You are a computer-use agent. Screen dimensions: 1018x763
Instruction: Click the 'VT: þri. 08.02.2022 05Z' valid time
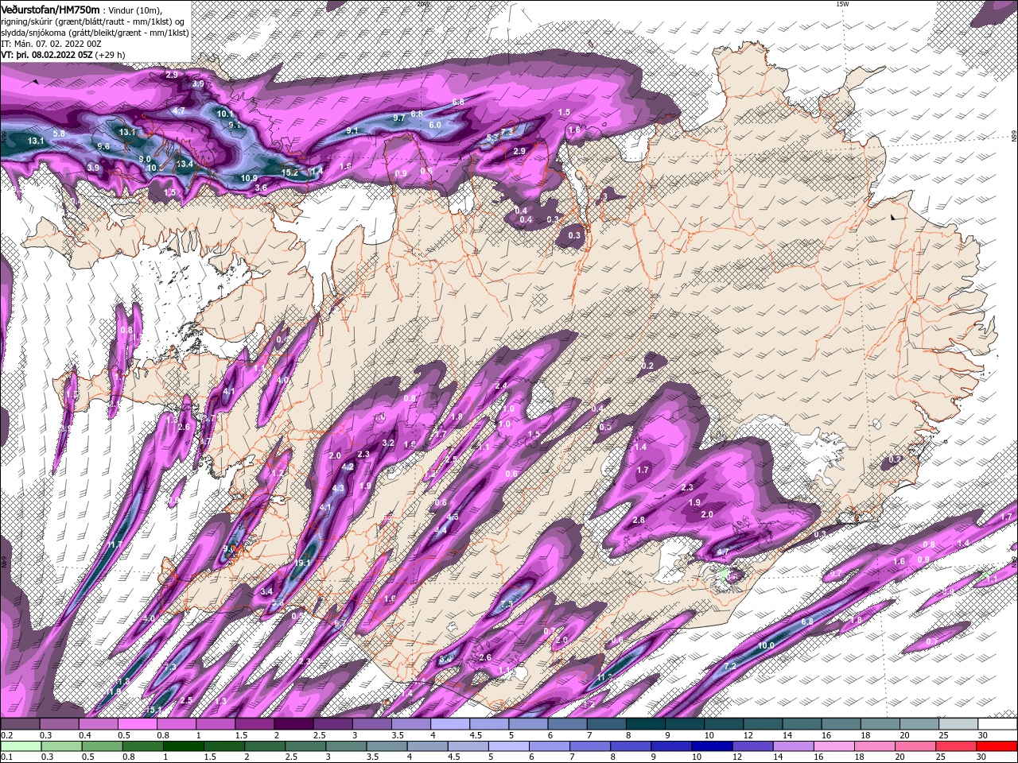pyautogui.click(x=46, y=55)
